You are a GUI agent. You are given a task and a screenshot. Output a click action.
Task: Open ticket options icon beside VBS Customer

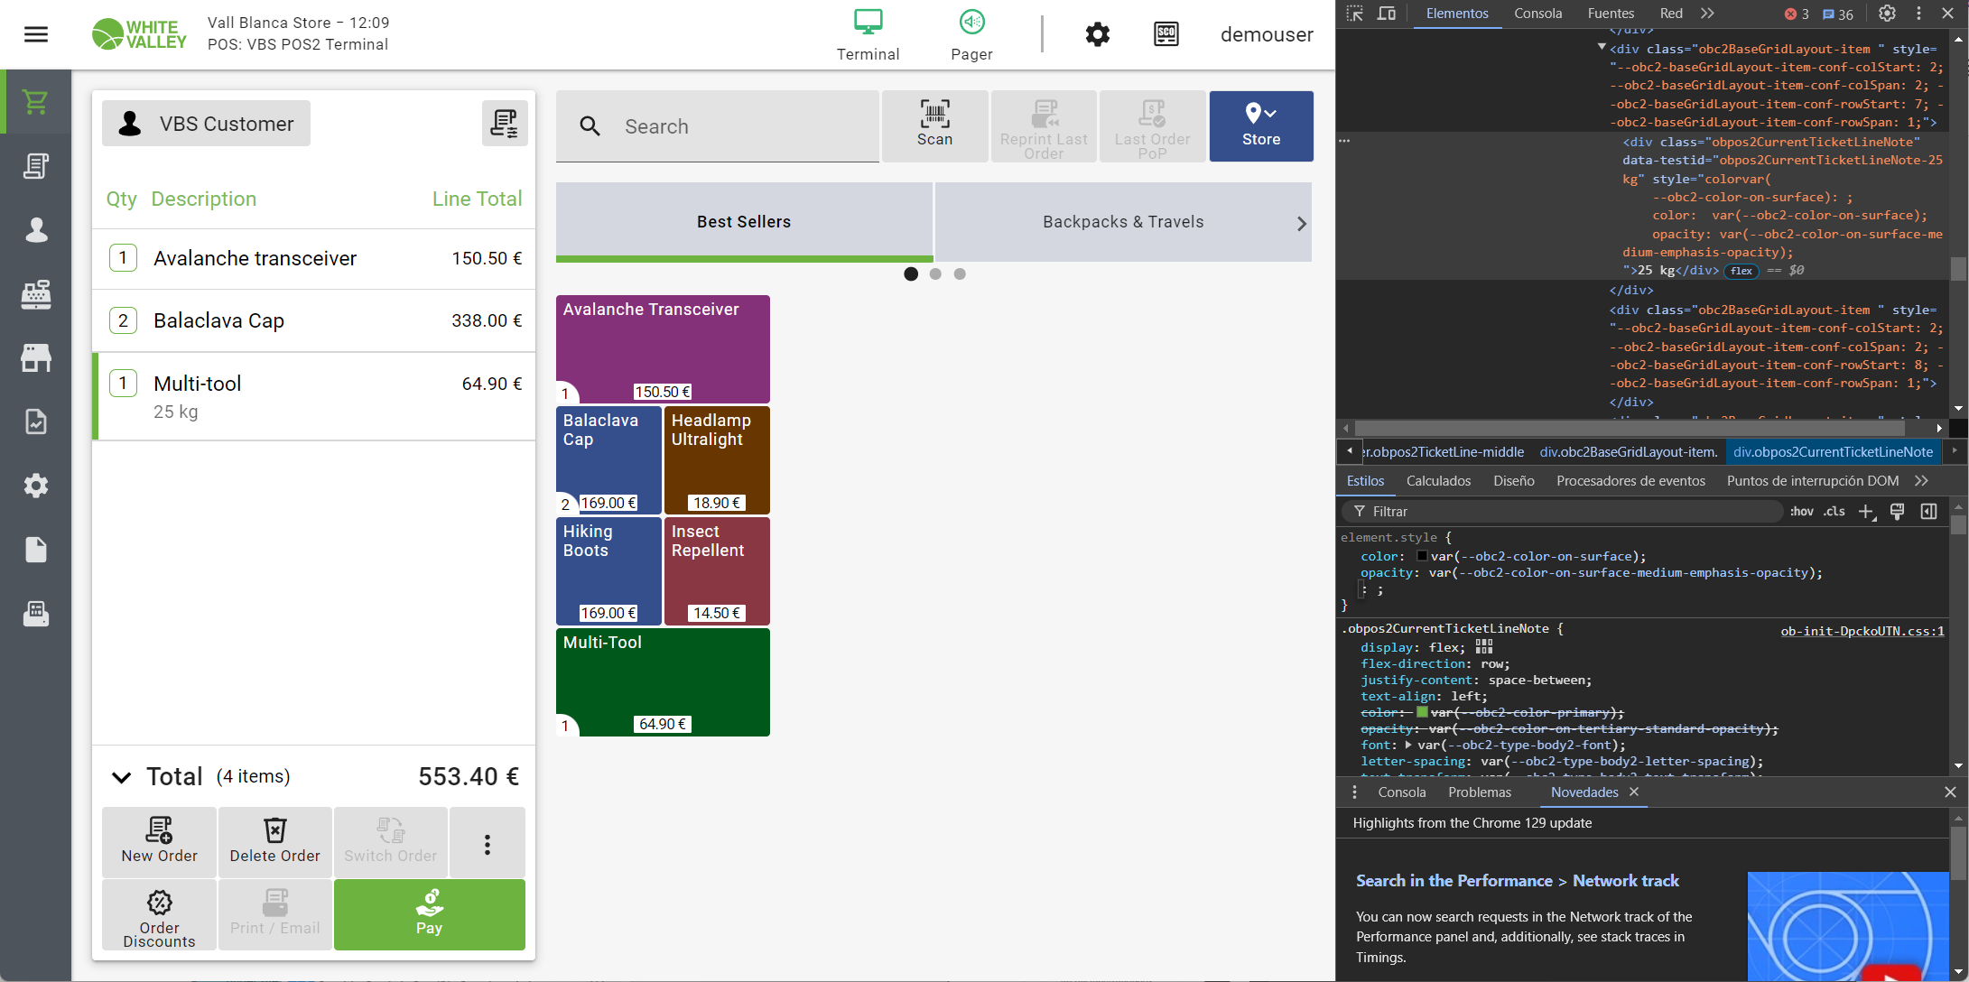pyautogui.click(x=504, y=124)
